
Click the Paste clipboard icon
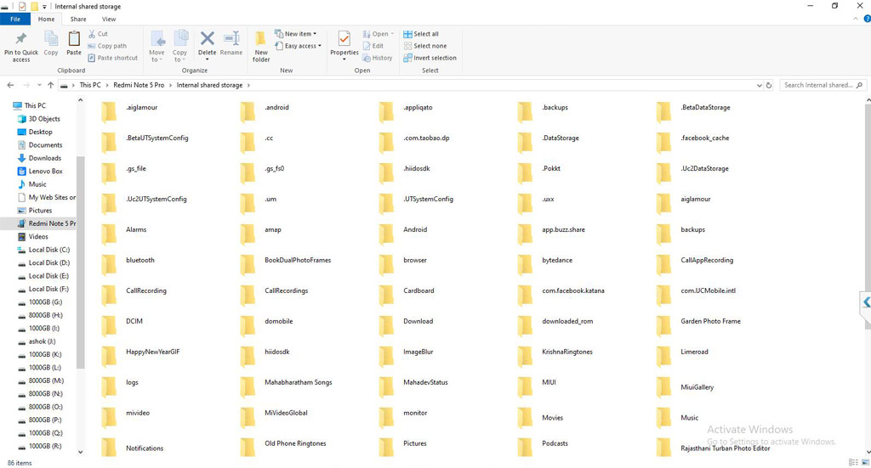pyautogui.click(x=74, y=39)
